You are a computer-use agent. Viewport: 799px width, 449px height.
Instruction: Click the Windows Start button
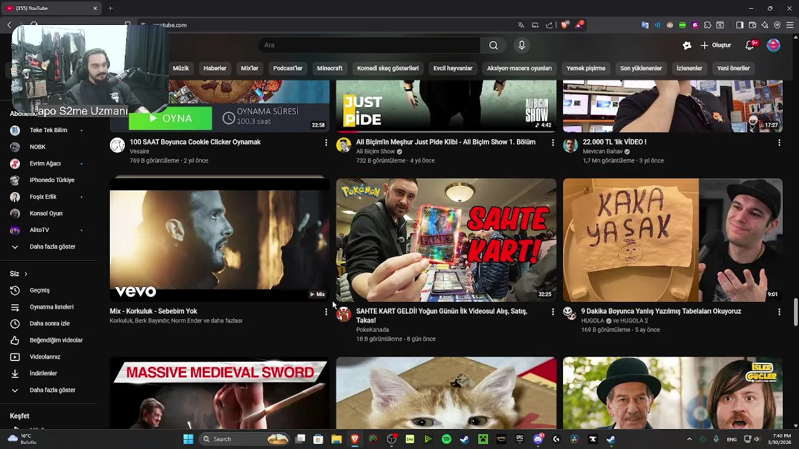188,439
